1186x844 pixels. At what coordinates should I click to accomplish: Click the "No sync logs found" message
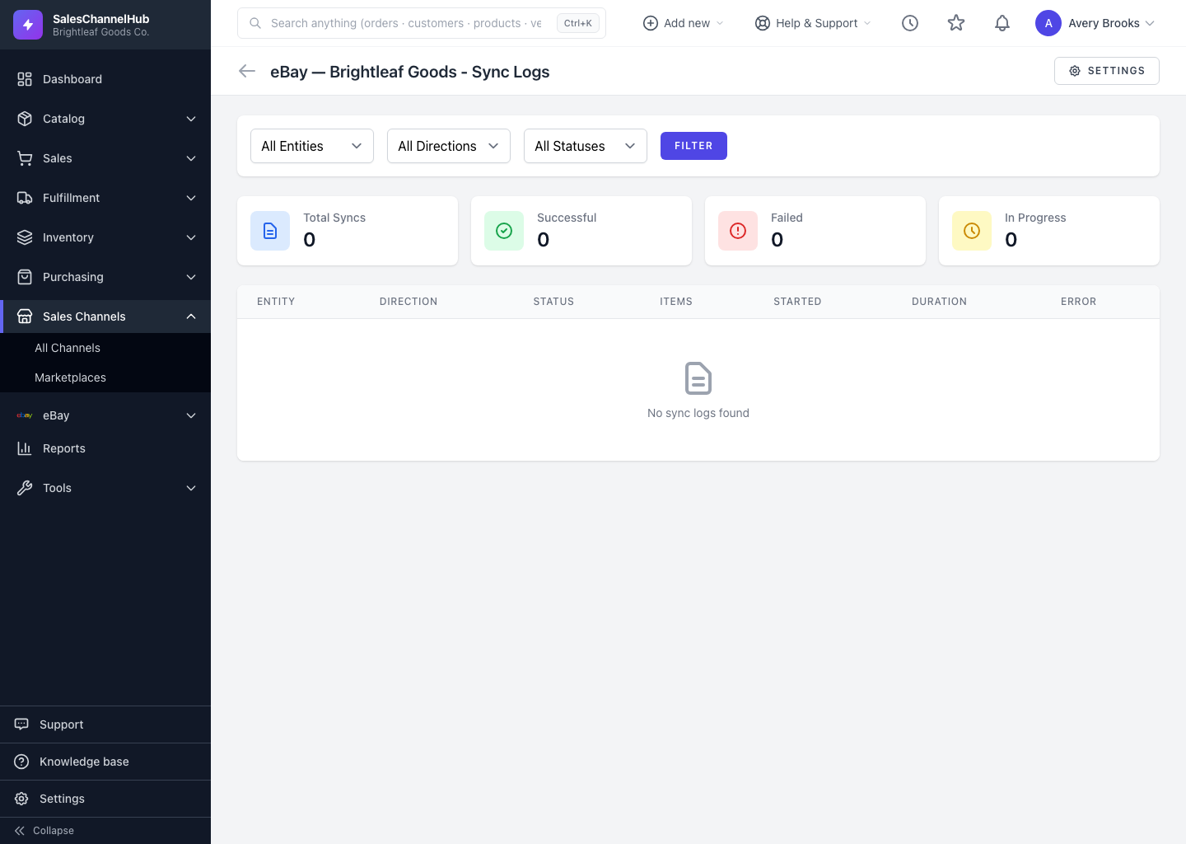tap(698, 413)
